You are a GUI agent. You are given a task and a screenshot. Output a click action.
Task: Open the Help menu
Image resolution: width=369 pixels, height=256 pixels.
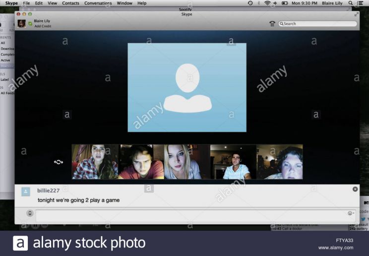pyautogui.click(x=142, y=3)
